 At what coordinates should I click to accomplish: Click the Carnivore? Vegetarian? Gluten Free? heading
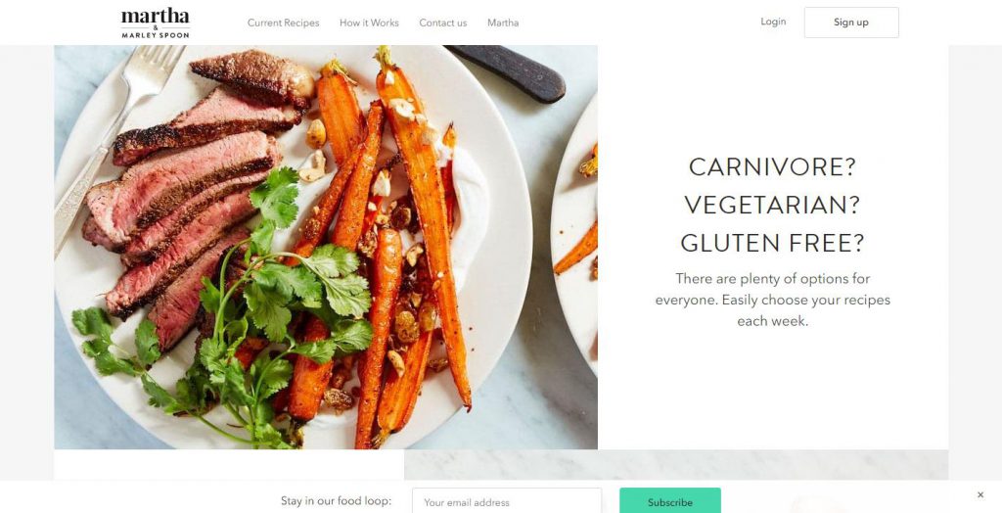pos(772,205)
